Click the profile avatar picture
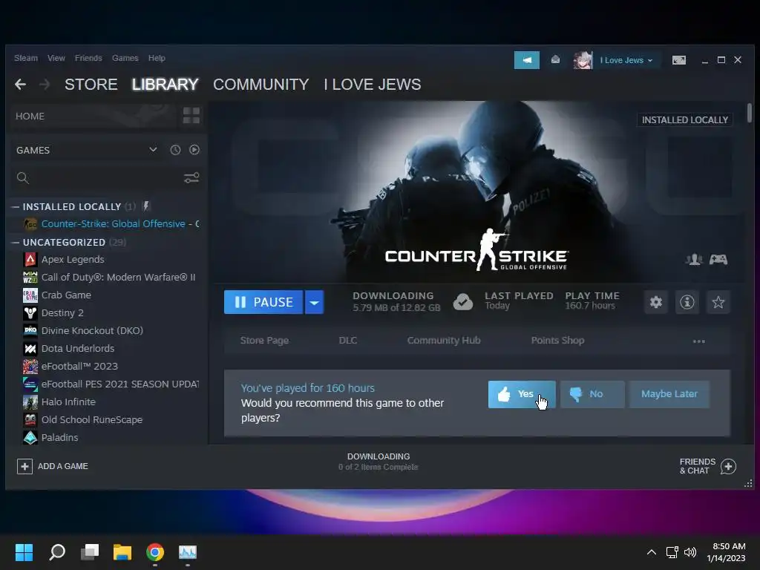 point(583,60)
